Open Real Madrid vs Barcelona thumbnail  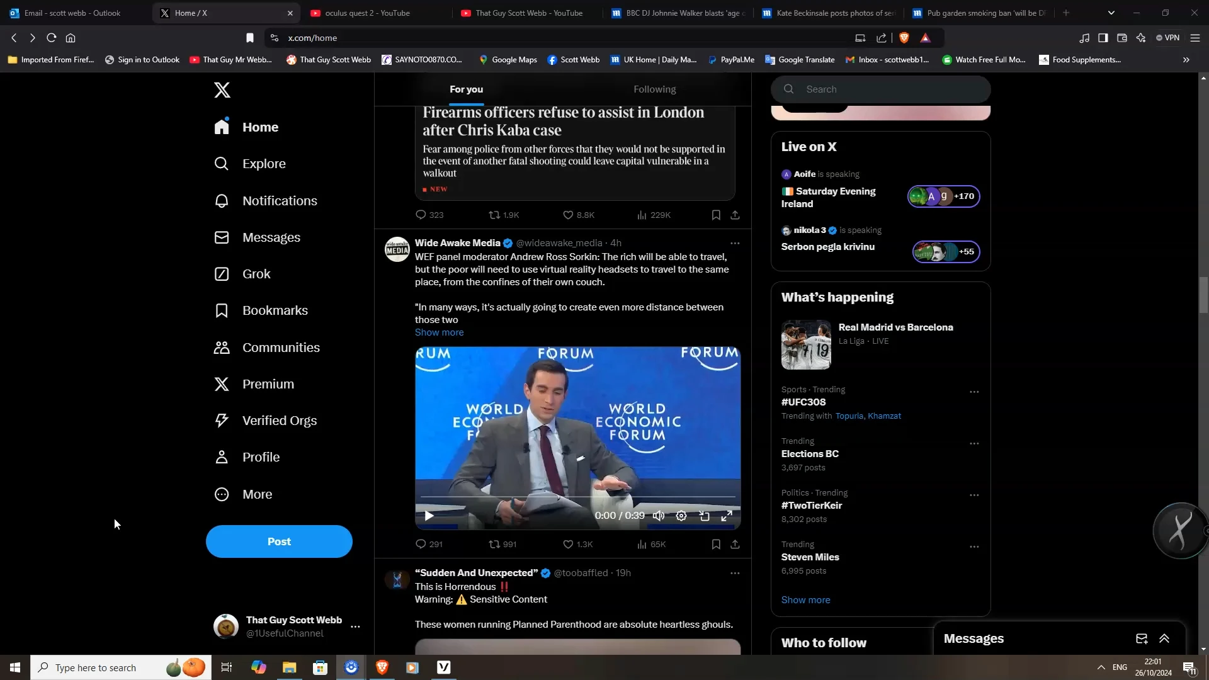(806, 344)
